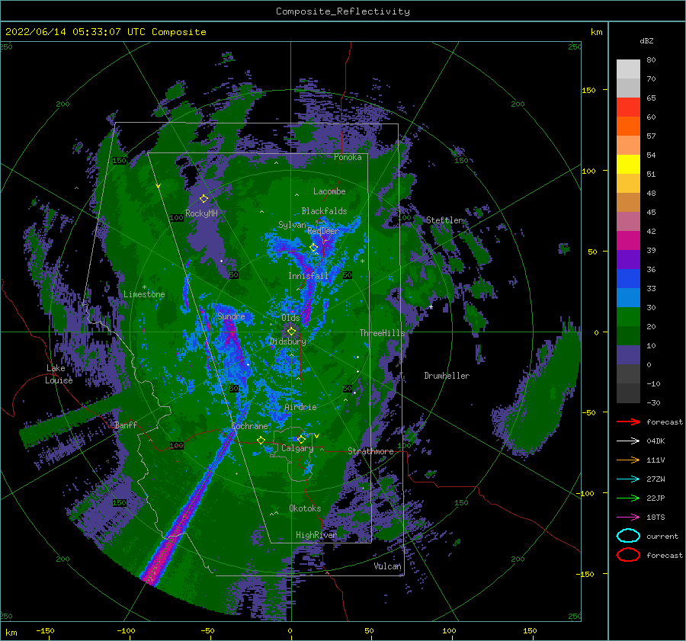Click the white 04DK arrow icon
Screen dimensions: 686x641
point(628,441)
